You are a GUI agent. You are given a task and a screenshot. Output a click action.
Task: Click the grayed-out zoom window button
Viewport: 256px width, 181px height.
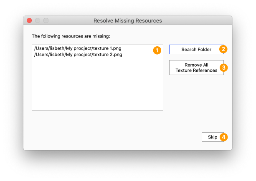(46, 20)
